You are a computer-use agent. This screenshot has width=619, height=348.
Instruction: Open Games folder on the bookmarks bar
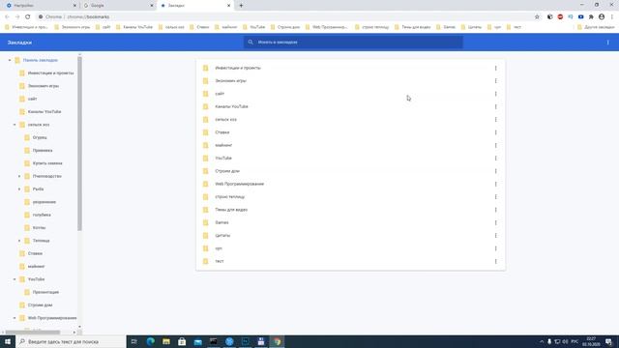[446, 27]
